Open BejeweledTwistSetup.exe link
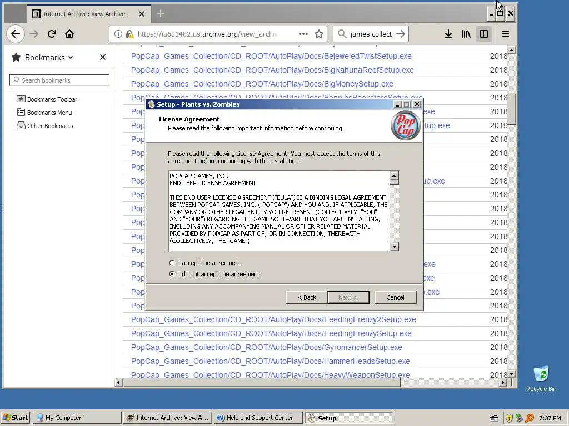 (x=271, y=56)
